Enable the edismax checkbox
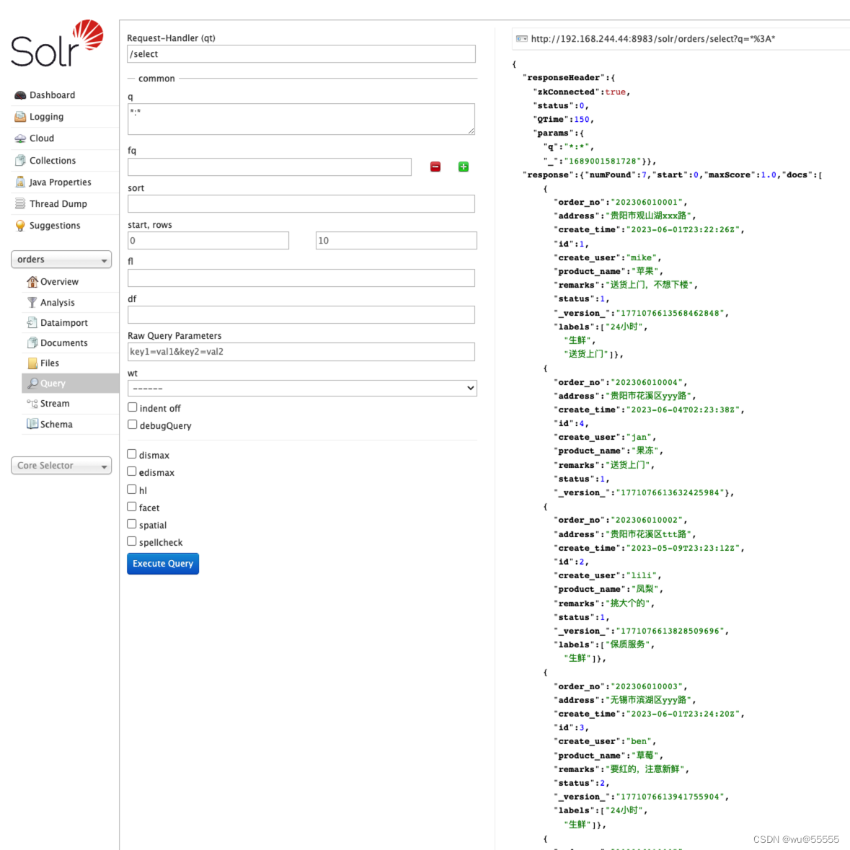Image resolution: width=850 pixels, height=850 pixels. click(x=132, y=472)
